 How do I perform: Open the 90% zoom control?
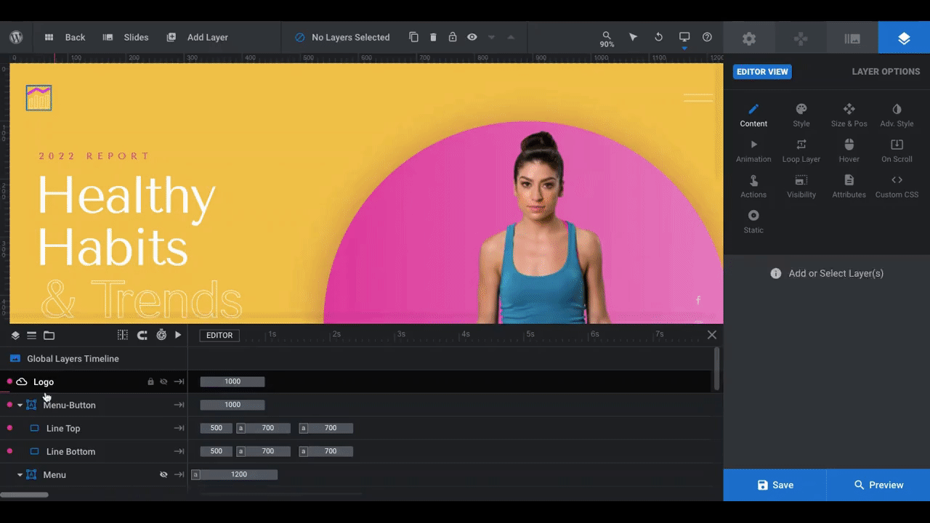pyautogui.click(x=607, y=39)
